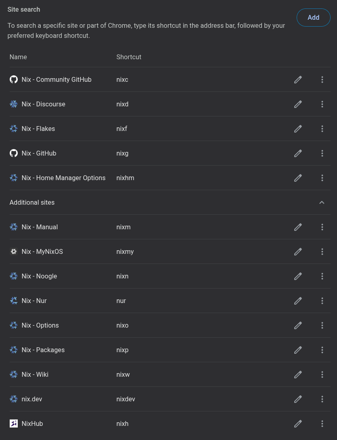Open more actions for Nix - Community GitHub
Screen dimensions: 337x440
322,80
